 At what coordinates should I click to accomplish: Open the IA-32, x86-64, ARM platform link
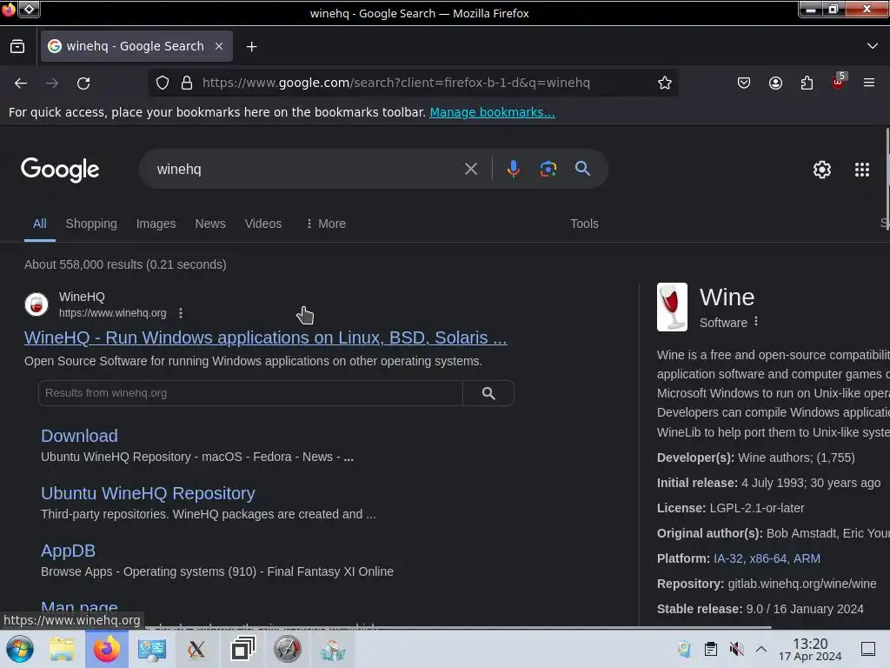[x=767, y=558]
